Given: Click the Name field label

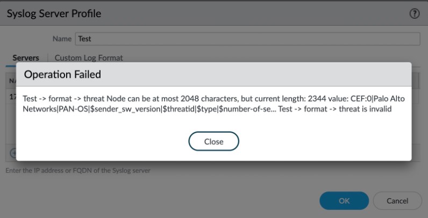Looking at the screenshot, I should click(x=62, y=39).
